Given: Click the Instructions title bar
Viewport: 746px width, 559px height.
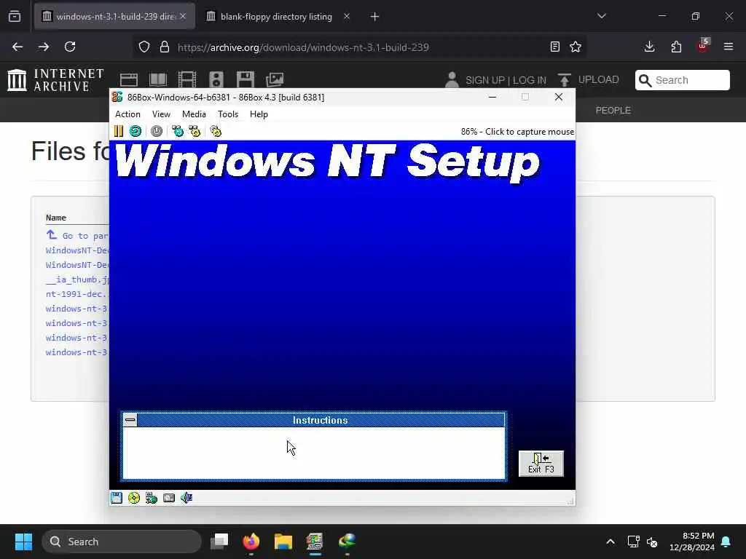Looking at the screenshot, I should [321, 420].
